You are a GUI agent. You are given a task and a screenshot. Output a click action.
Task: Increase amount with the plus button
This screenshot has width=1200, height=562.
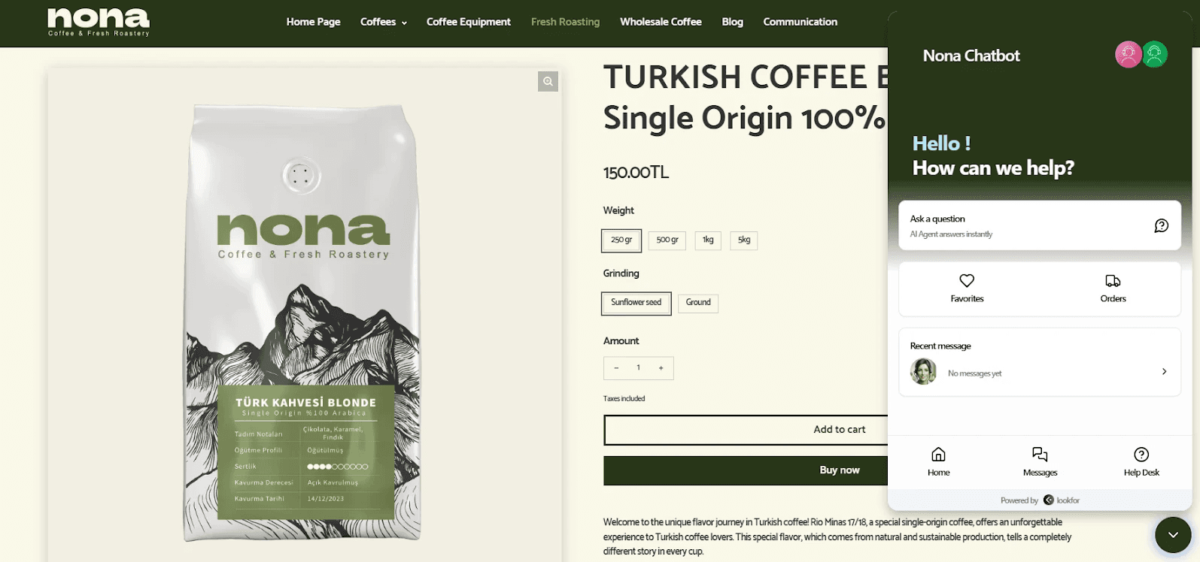[x=661, y=368]
